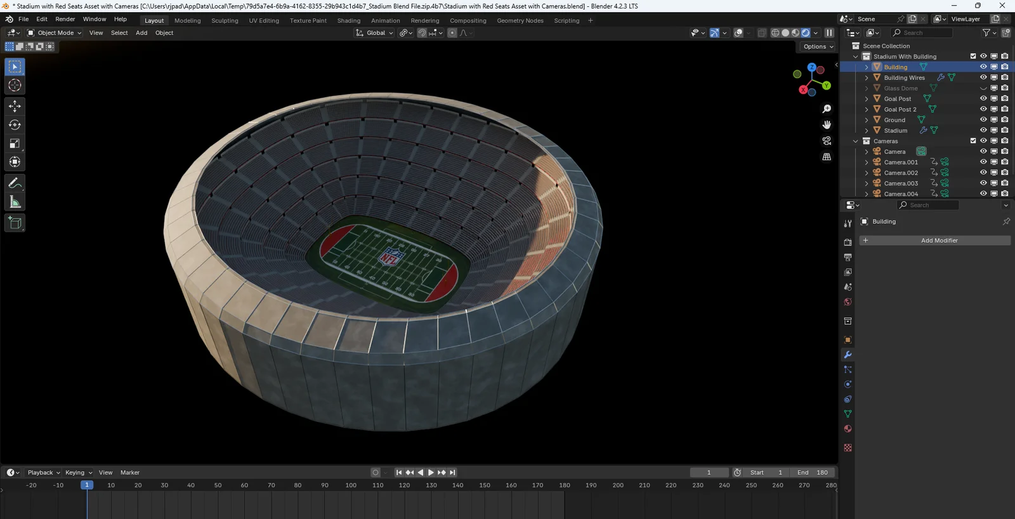Switch to the Geometry Nodes workspace tab

520,20
